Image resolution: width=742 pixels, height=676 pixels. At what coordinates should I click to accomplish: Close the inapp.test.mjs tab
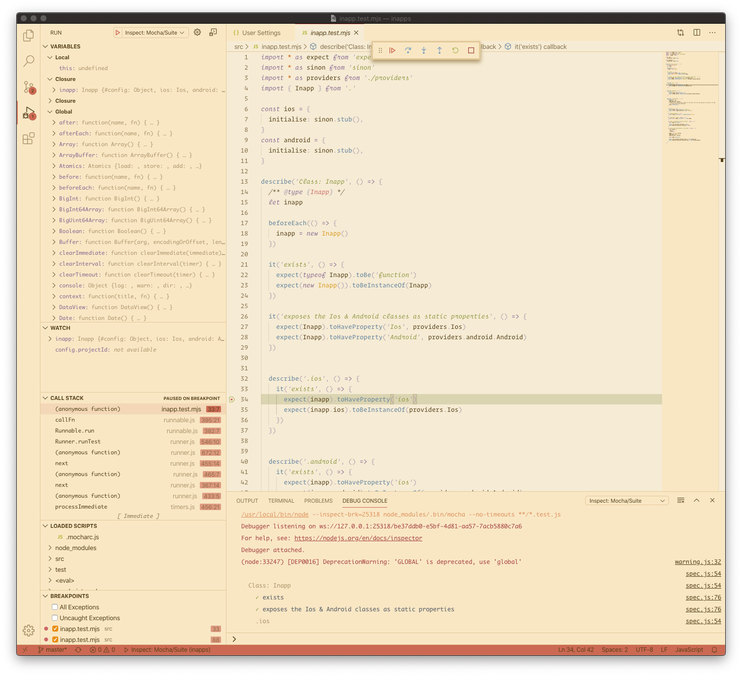[x=356, y=33]
